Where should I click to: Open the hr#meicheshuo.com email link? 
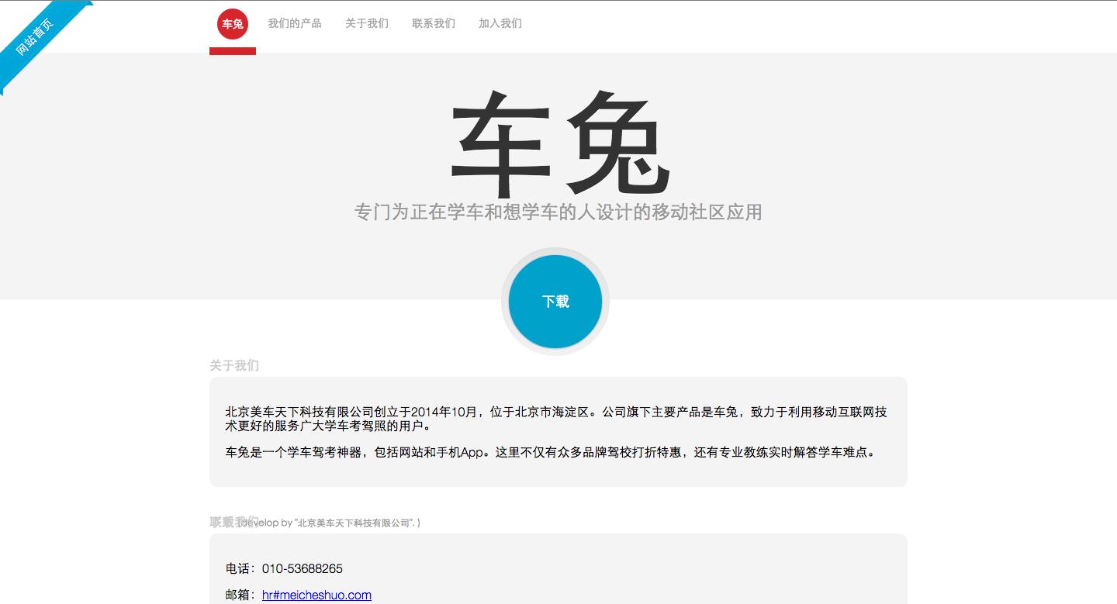pyautogui.click(x=316, y=595)
